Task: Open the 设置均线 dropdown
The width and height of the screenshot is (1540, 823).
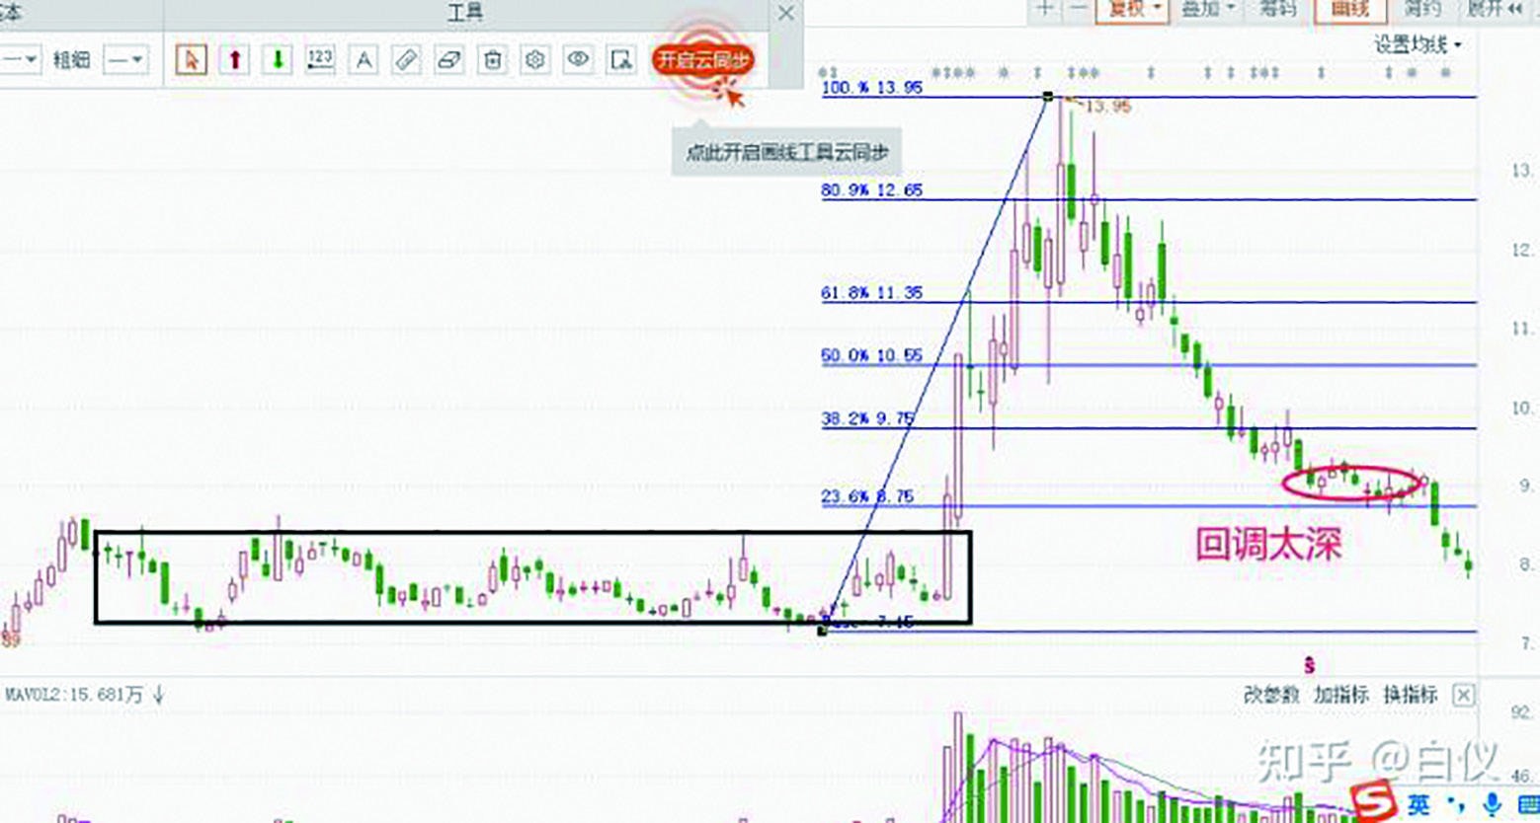Action: click(x=1418, y=44)
